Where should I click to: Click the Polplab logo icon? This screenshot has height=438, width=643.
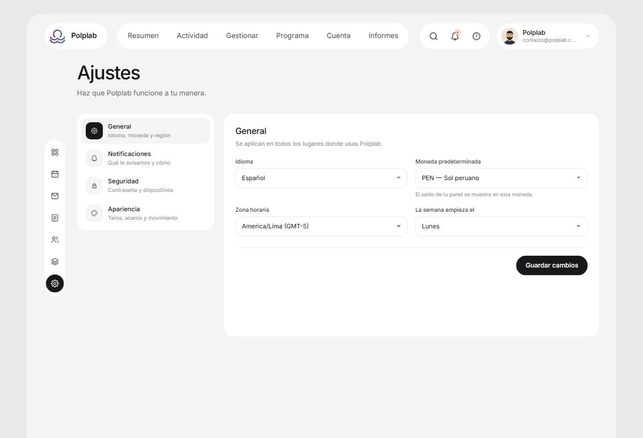57,36
